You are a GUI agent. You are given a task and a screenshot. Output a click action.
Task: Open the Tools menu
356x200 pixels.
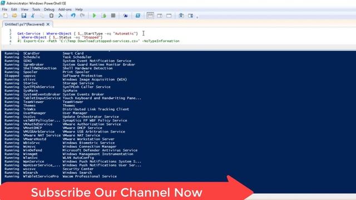coord(36,9)
